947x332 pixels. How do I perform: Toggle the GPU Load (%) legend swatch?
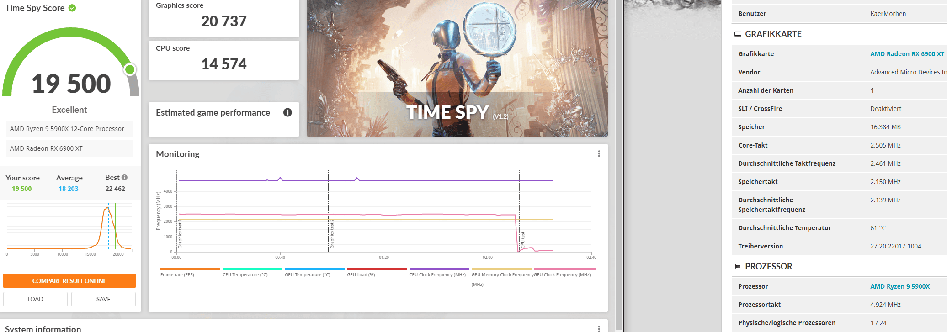click(377, 269)
